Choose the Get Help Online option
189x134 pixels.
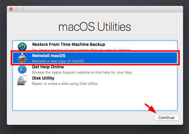[48, 67]
